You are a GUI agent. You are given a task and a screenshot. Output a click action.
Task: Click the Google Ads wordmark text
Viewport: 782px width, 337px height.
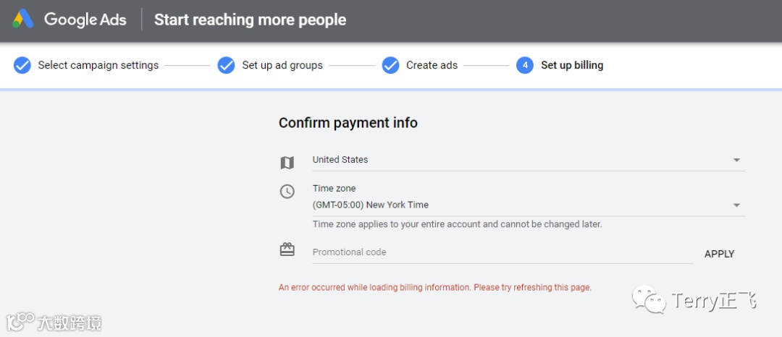85,20
